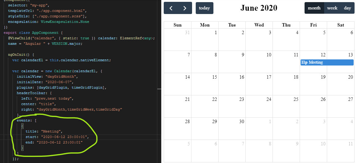This screenshot has height=163, width=357.
Task: Click the today button
Action: coord(205,8)
